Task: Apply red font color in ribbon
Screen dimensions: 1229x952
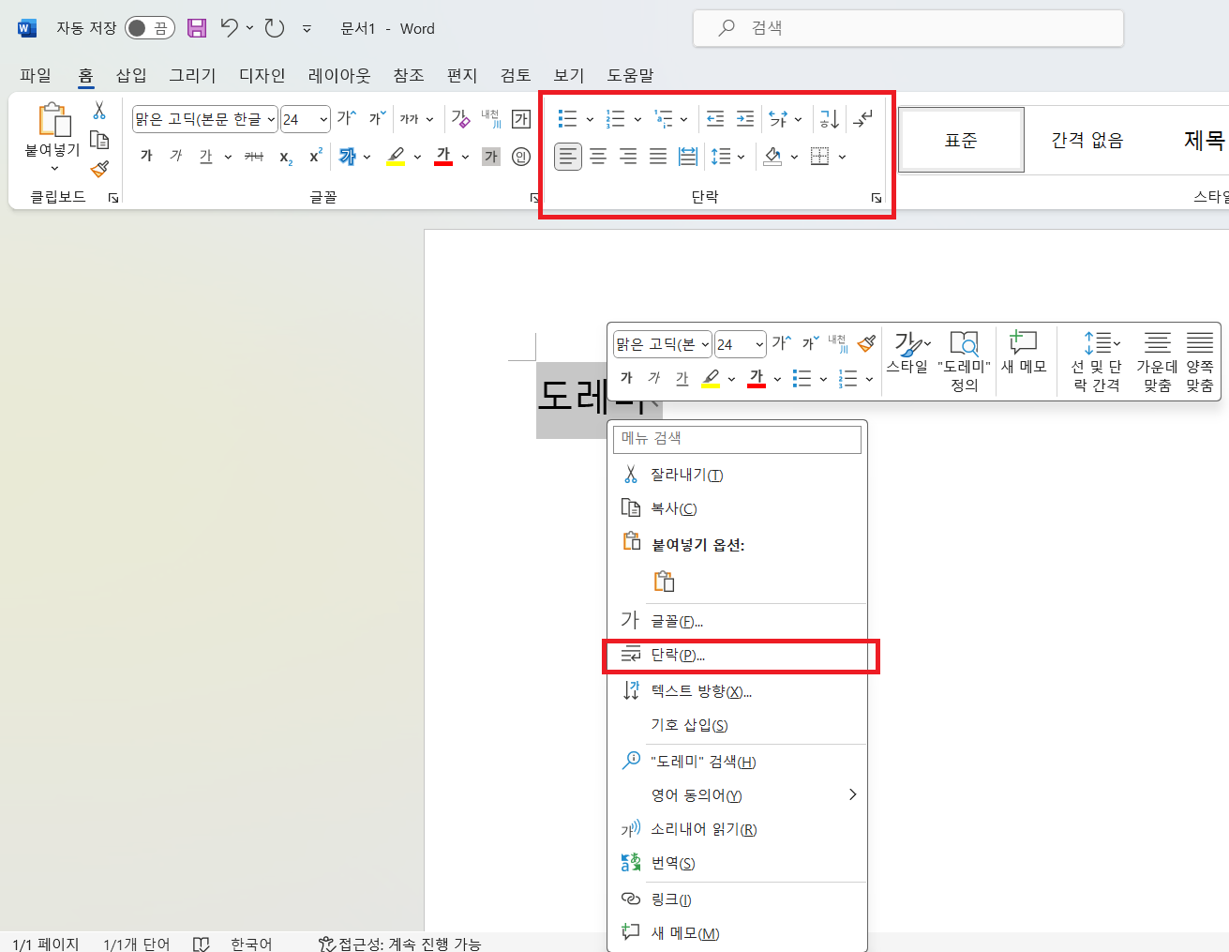Action: click(x=444, y=157)
